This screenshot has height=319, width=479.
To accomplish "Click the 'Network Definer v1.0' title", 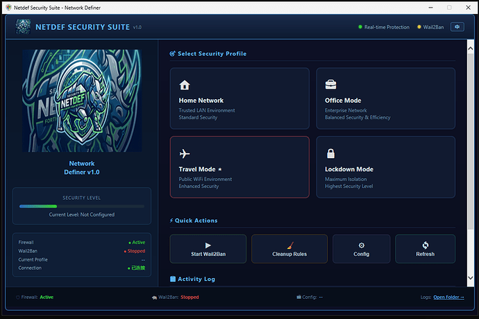I will 81,168.
